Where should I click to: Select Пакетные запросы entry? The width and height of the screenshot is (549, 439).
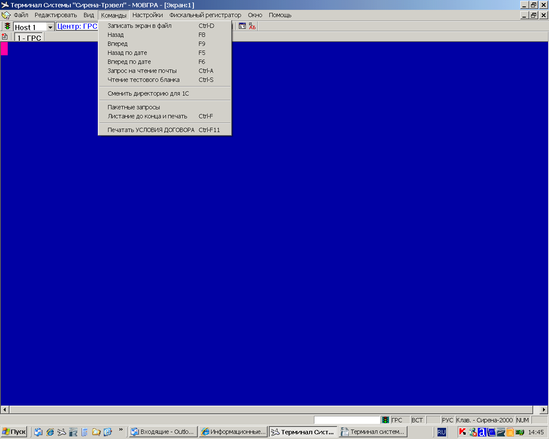click(165, 107)
